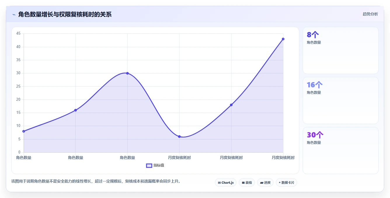Image resolution: width=390 pixels, height=198 pixels.
Task: Click the data point at value 16
Action: pyautogui.click(x=75, y=110)
